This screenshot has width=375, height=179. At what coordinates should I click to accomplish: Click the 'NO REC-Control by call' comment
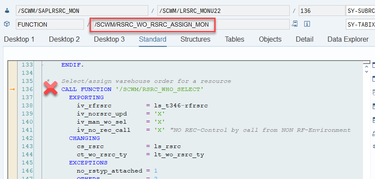pyautogui.click(x=260, y=130)
